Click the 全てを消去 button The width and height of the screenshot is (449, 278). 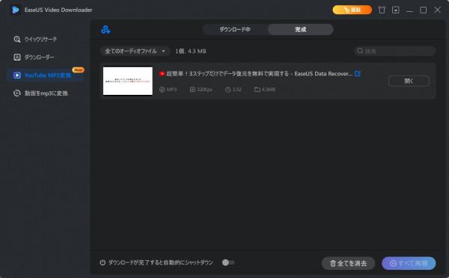(348, 263)
